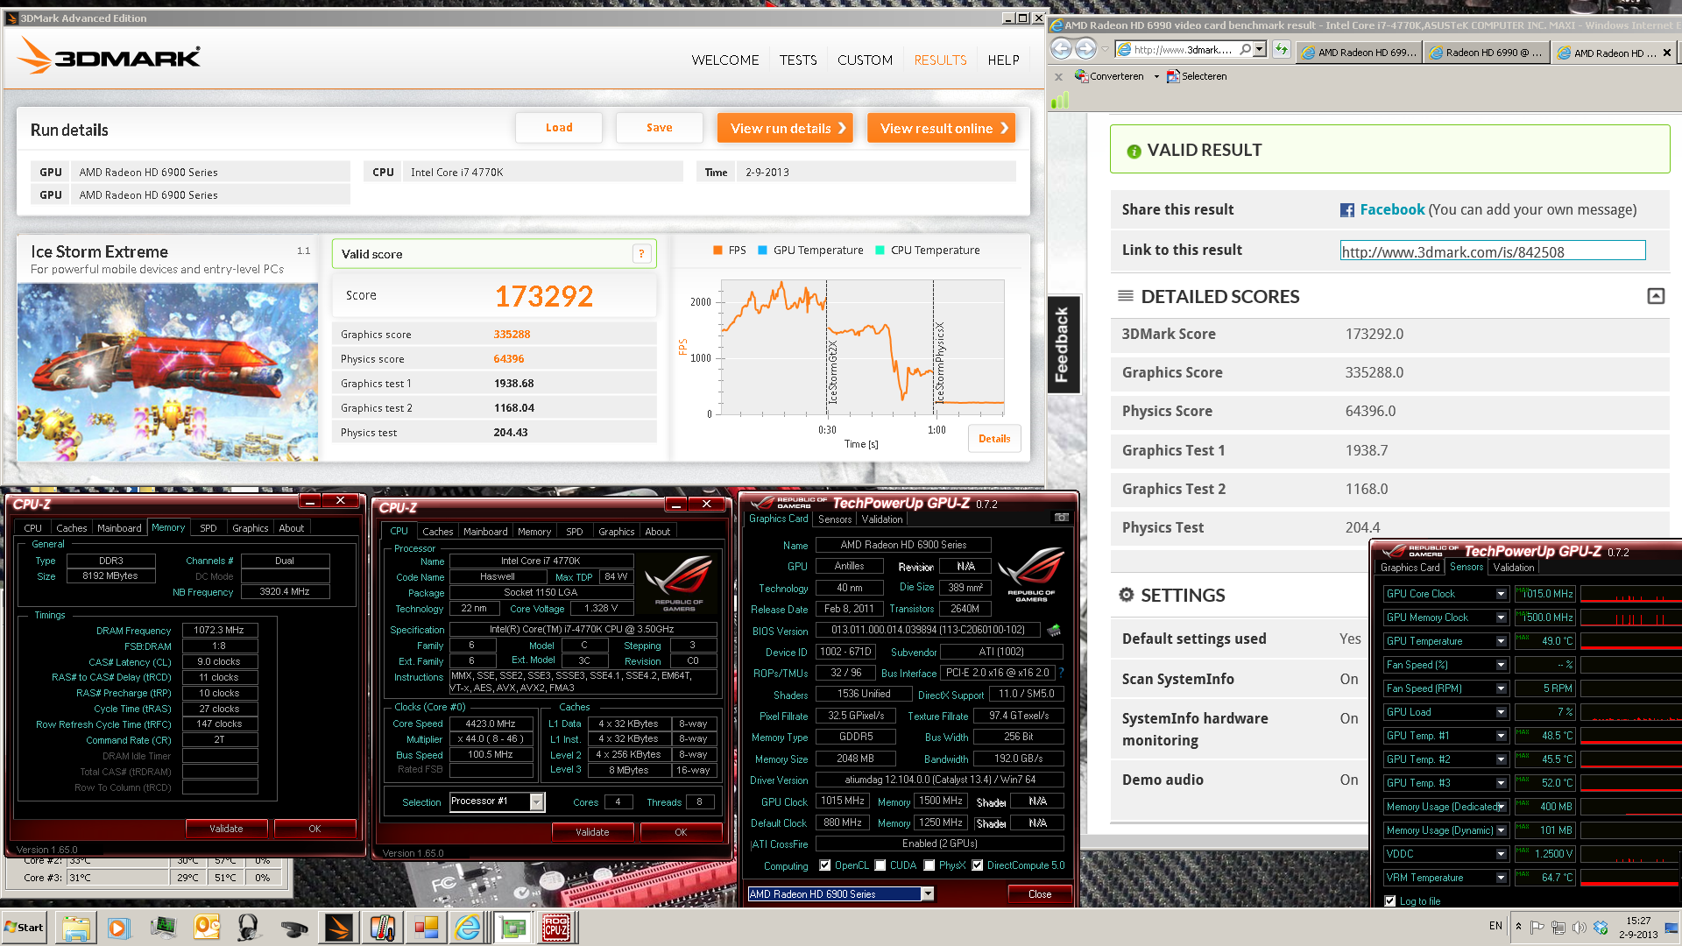This screenshot has height=946, width=1682.
Task: Switch to the Sensors tab in the middle GPU-Z window
Action: coord(835,519)
